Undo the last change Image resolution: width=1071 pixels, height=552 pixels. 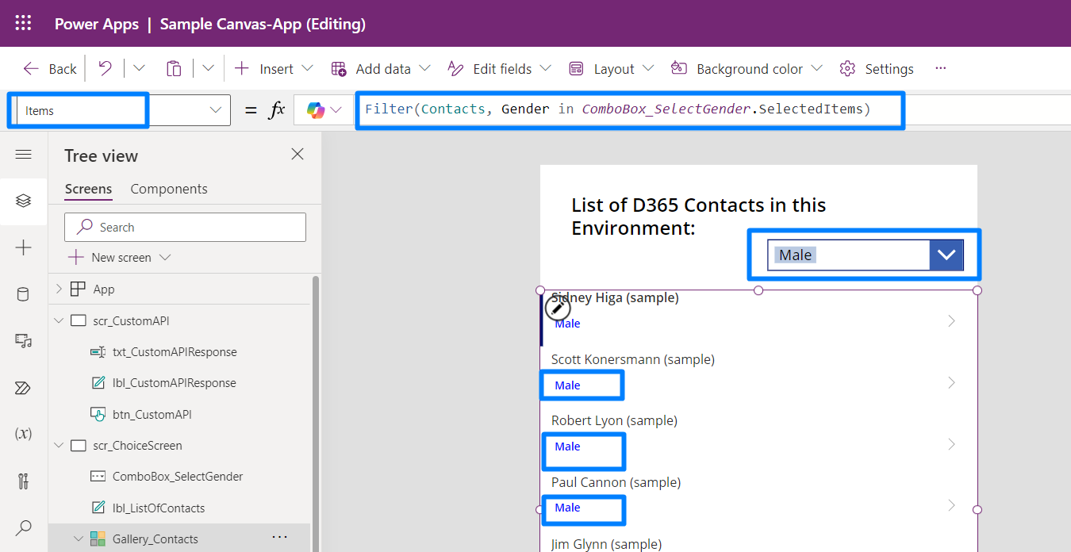(x=105, y=68)
